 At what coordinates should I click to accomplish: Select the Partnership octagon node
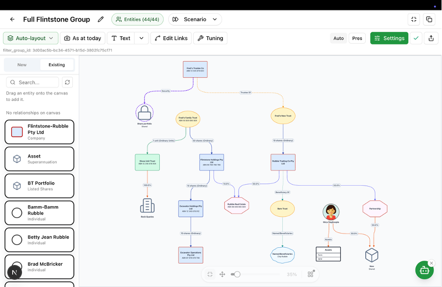tap(375, 209)
